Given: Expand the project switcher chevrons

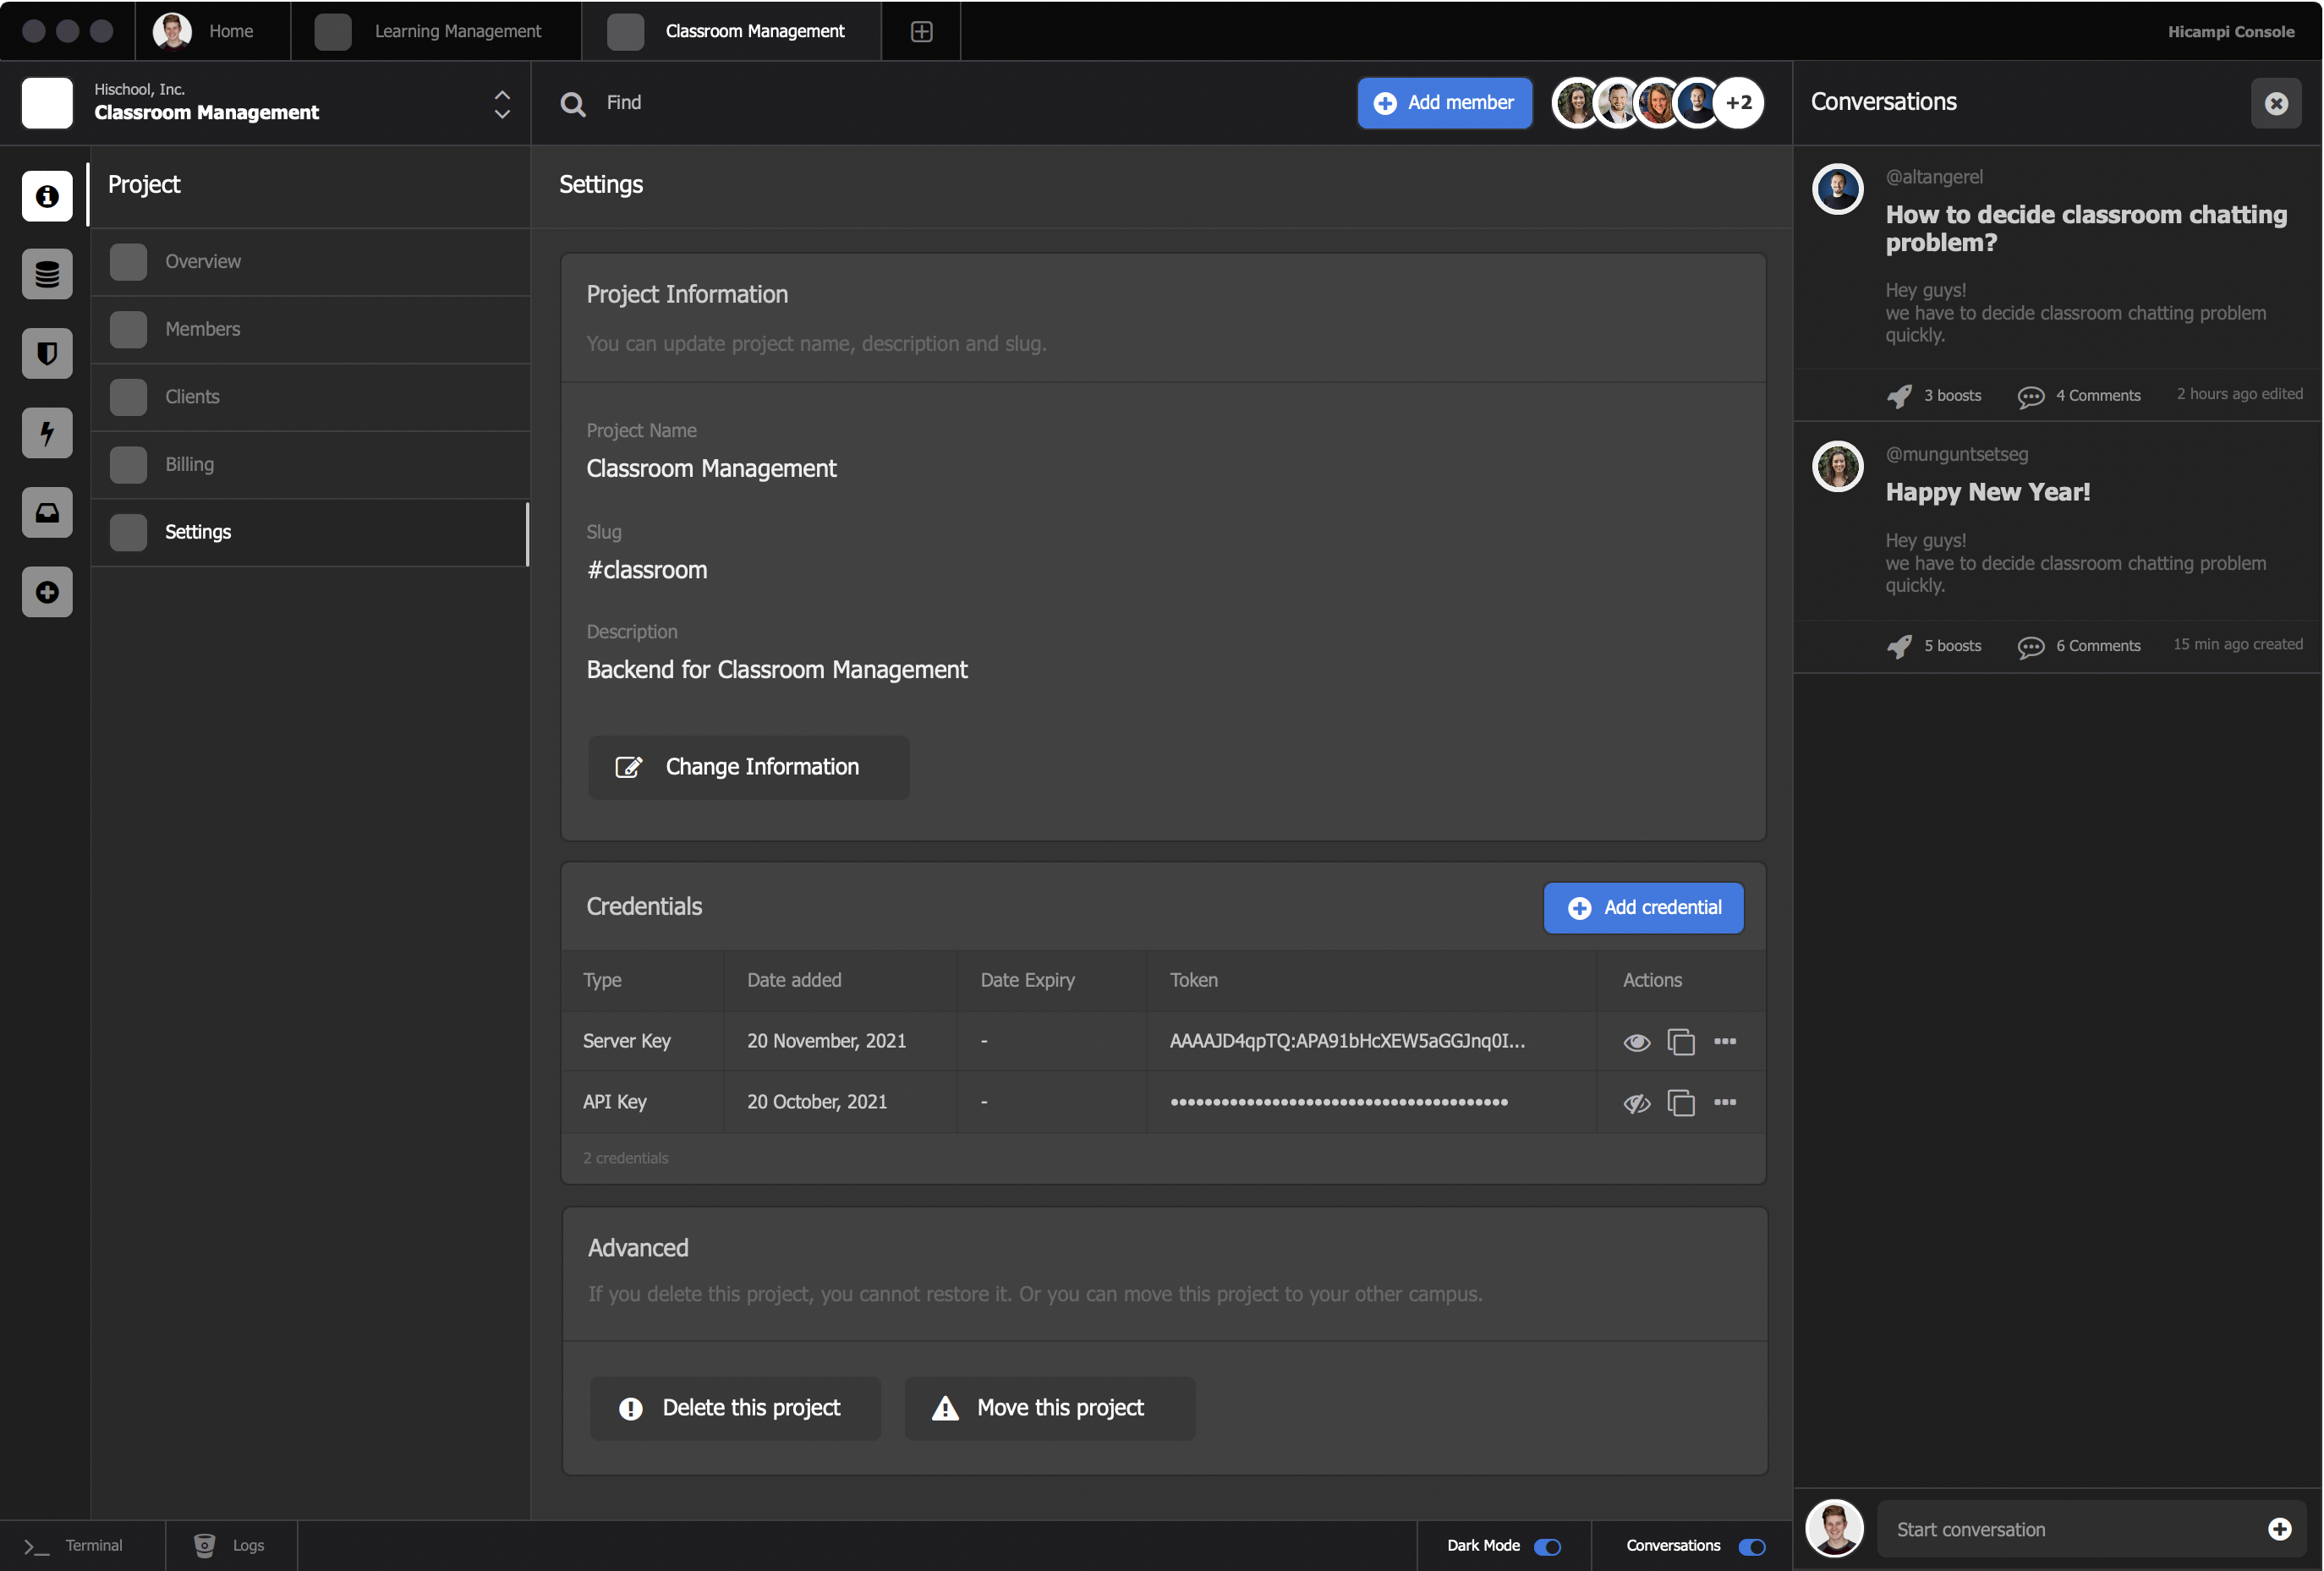Looking at the screenshot, I should point(502,103).
